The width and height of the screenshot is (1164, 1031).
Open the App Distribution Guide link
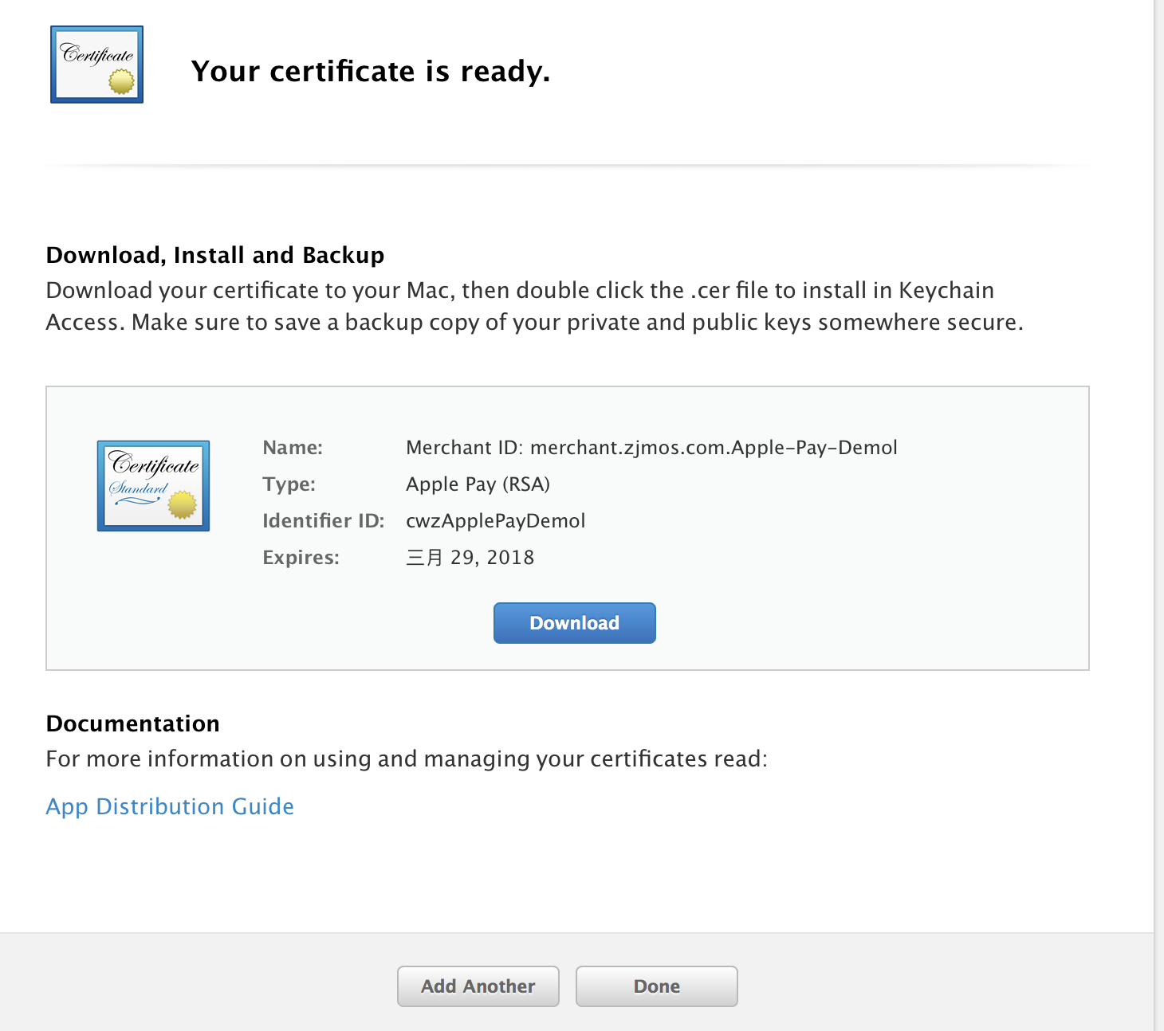(170, 806)
